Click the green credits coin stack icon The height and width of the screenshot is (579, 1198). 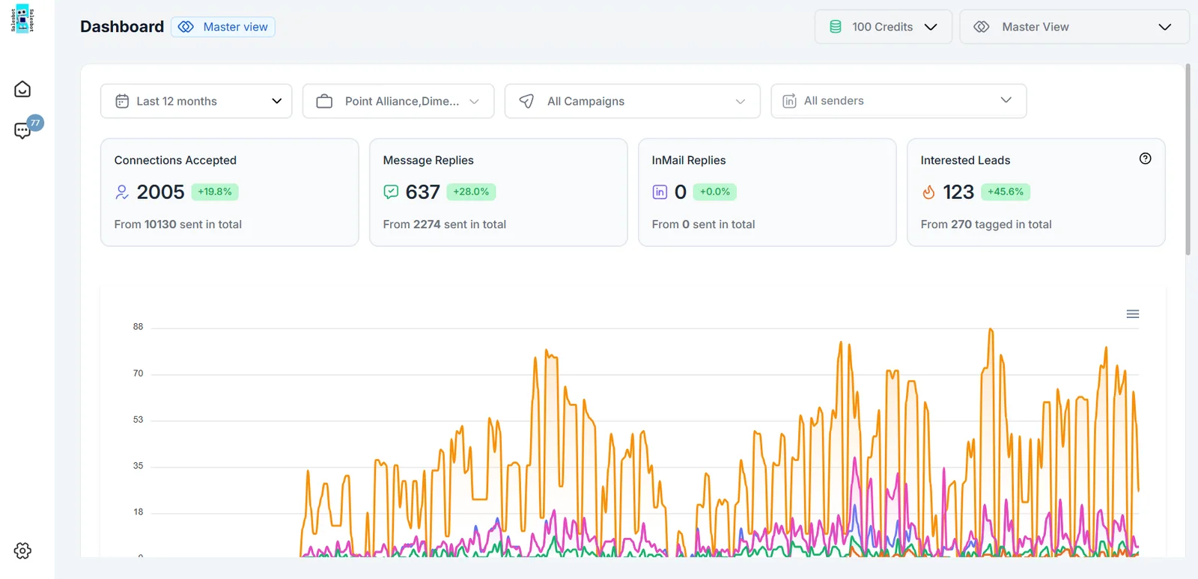[836, 27]
